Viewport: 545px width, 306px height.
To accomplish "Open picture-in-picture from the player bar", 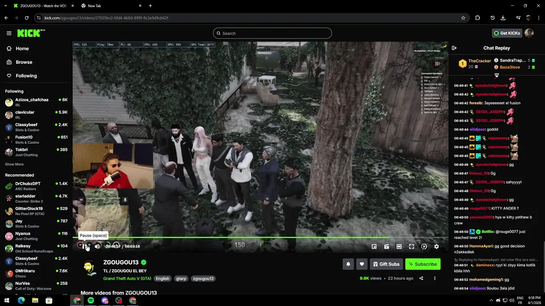I will (374, 246).
